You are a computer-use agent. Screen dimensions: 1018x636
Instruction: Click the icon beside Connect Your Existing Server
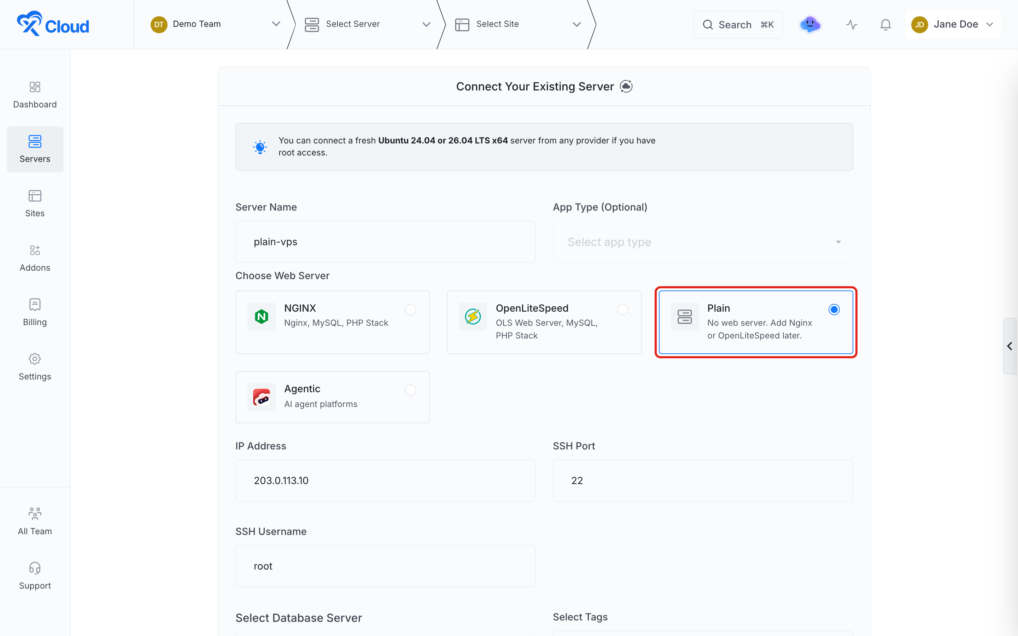626,86
